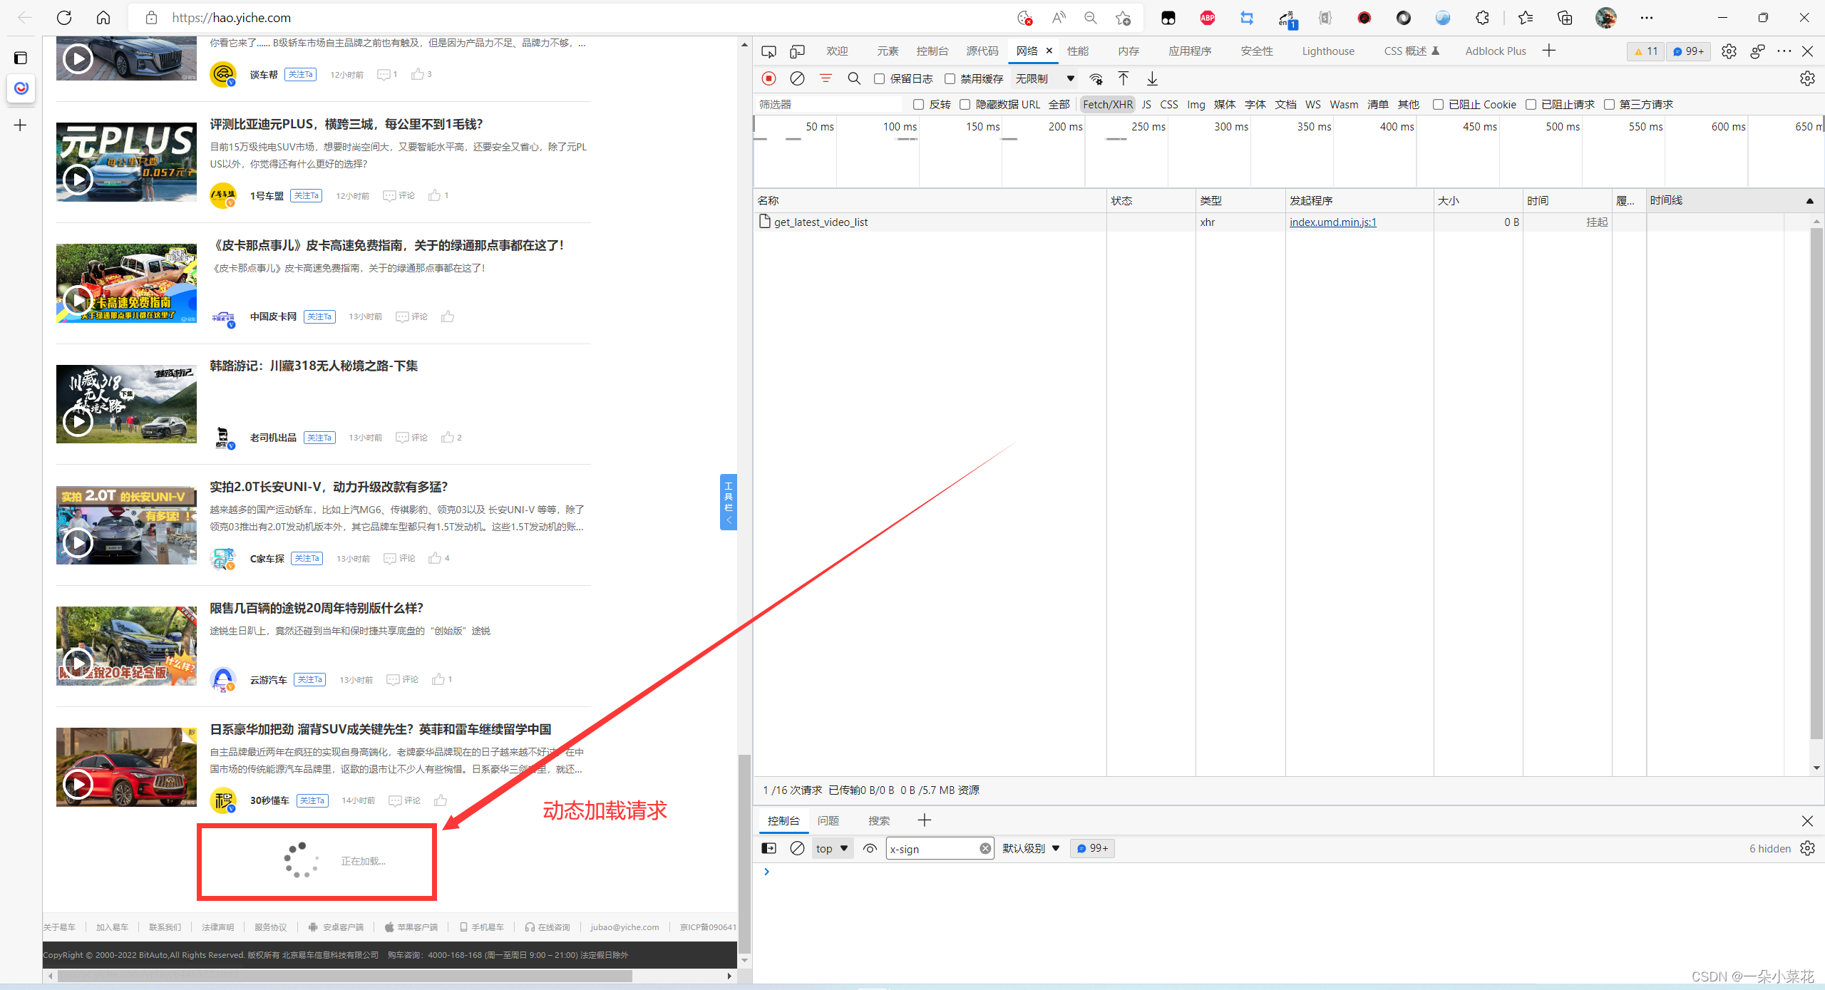The image size is (1825, 990).
Task: Click the 11 warnings badge
Action: tap(1646, 51)
